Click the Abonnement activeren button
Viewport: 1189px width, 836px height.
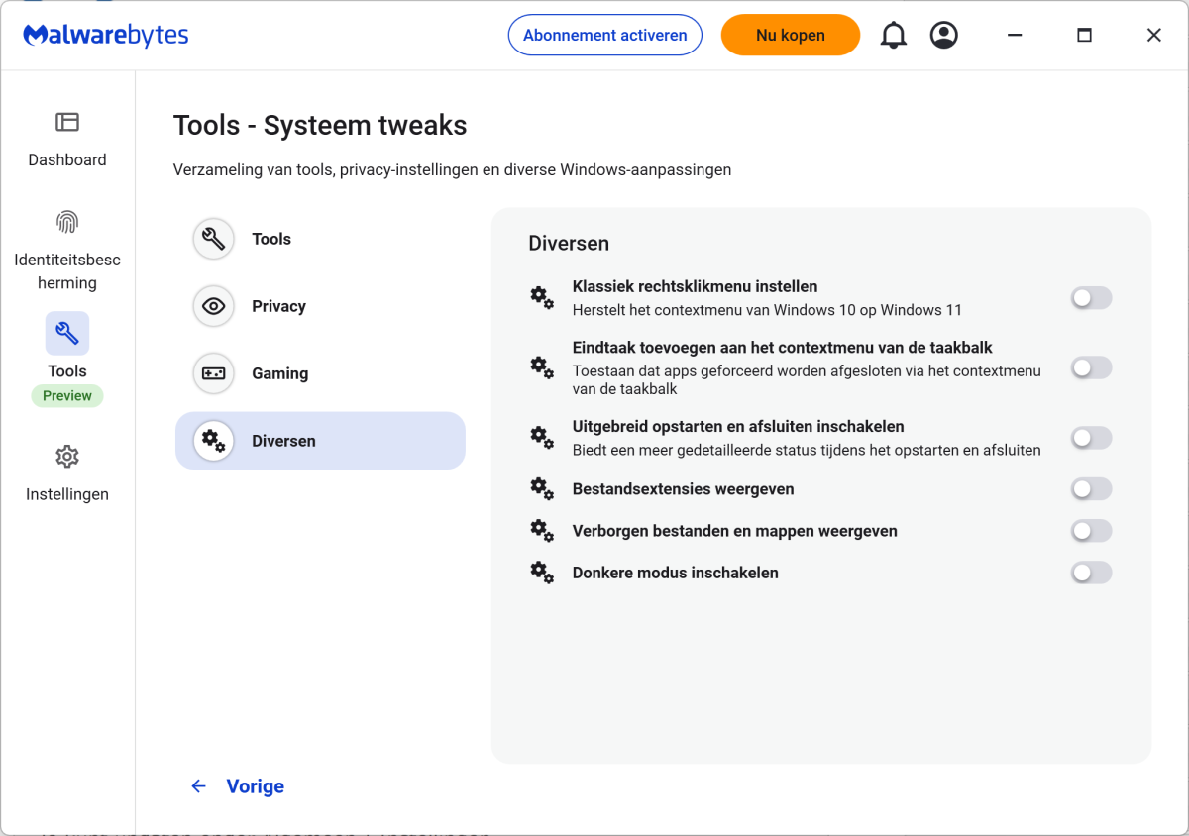[604, 36]
